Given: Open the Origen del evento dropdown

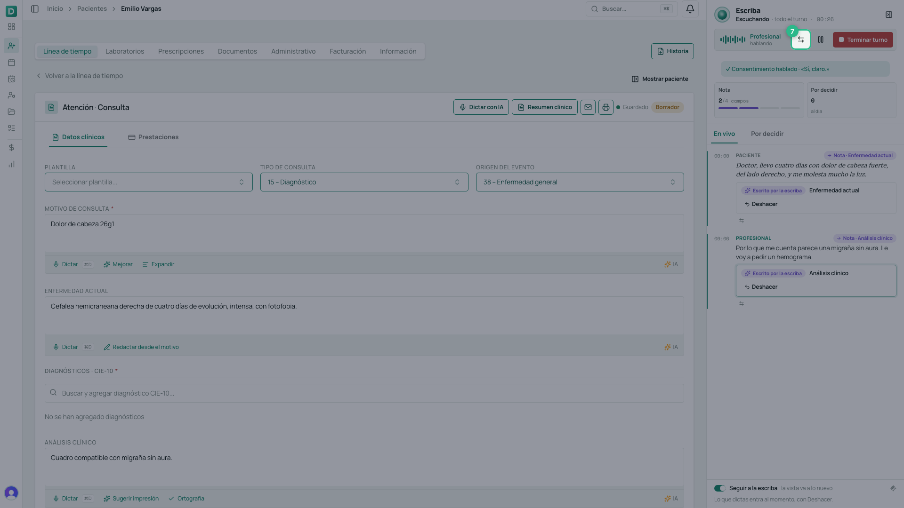Looking at the screenshot, I should point(580,182).
